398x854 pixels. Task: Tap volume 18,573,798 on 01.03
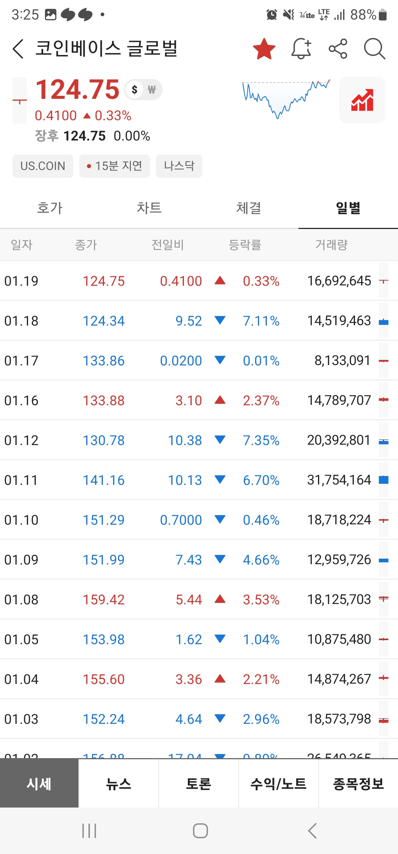339,719
